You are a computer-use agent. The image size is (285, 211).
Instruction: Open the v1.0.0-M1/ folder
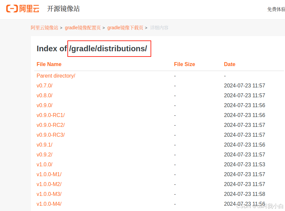click(49, 174)
